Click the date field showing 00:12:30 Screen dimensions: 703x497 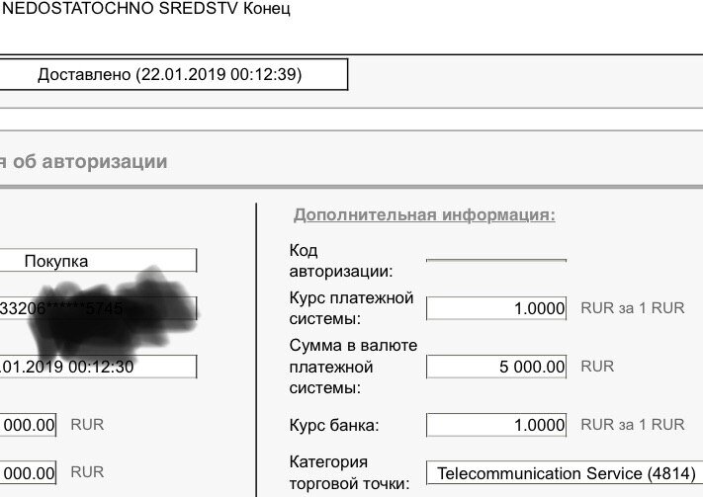coord(98,367)
